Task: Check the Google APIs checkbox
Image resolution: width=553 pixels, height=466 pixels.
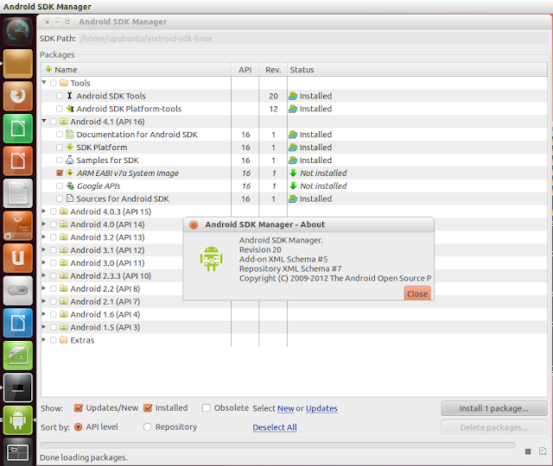Action: 60,186
